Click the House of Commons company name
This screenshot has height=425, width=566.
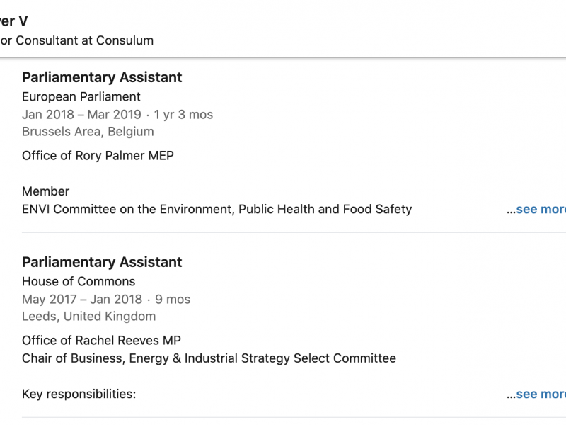[79, 282]
